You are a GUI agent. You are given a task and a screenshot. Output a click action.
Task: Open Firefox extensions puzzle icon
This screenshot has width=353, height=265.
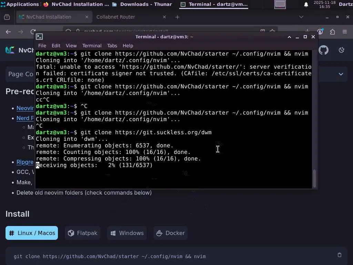pos(333,32)
